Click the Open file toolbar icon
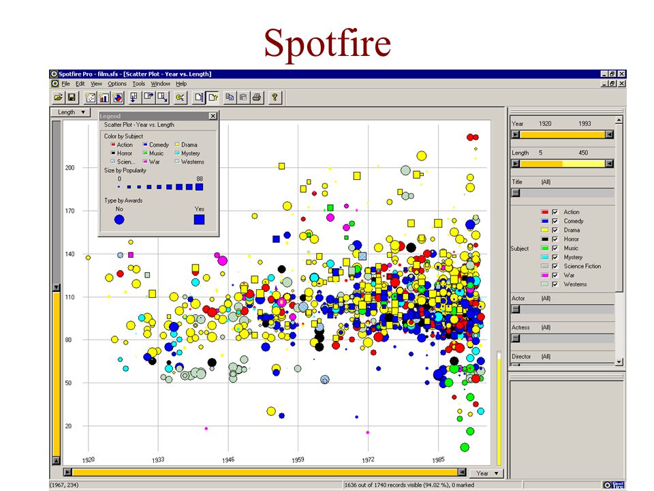This screenshot has height=491, width=654. [x=59, y=98]
